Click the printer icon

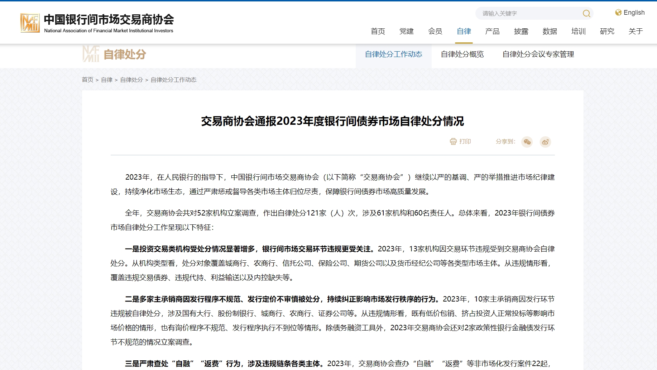[453, 142]
